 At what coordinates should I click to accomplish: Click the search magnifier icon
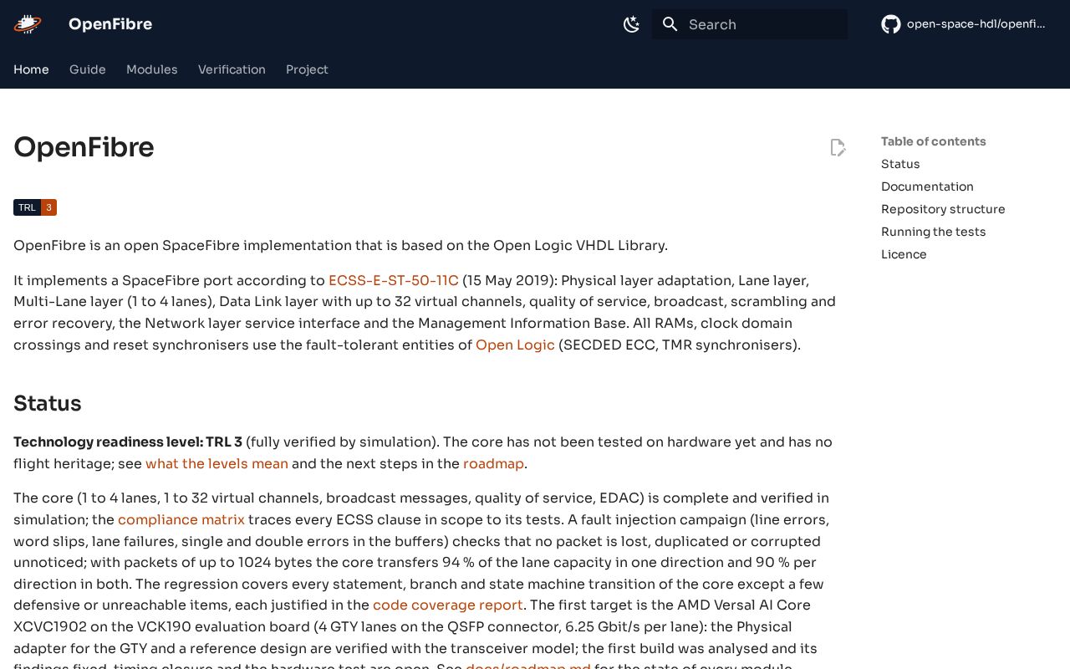(670, 24)
